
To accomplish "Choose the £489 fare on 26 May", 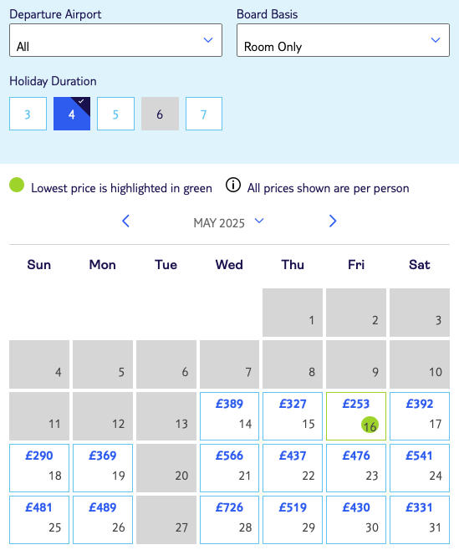I will point(103,520).
